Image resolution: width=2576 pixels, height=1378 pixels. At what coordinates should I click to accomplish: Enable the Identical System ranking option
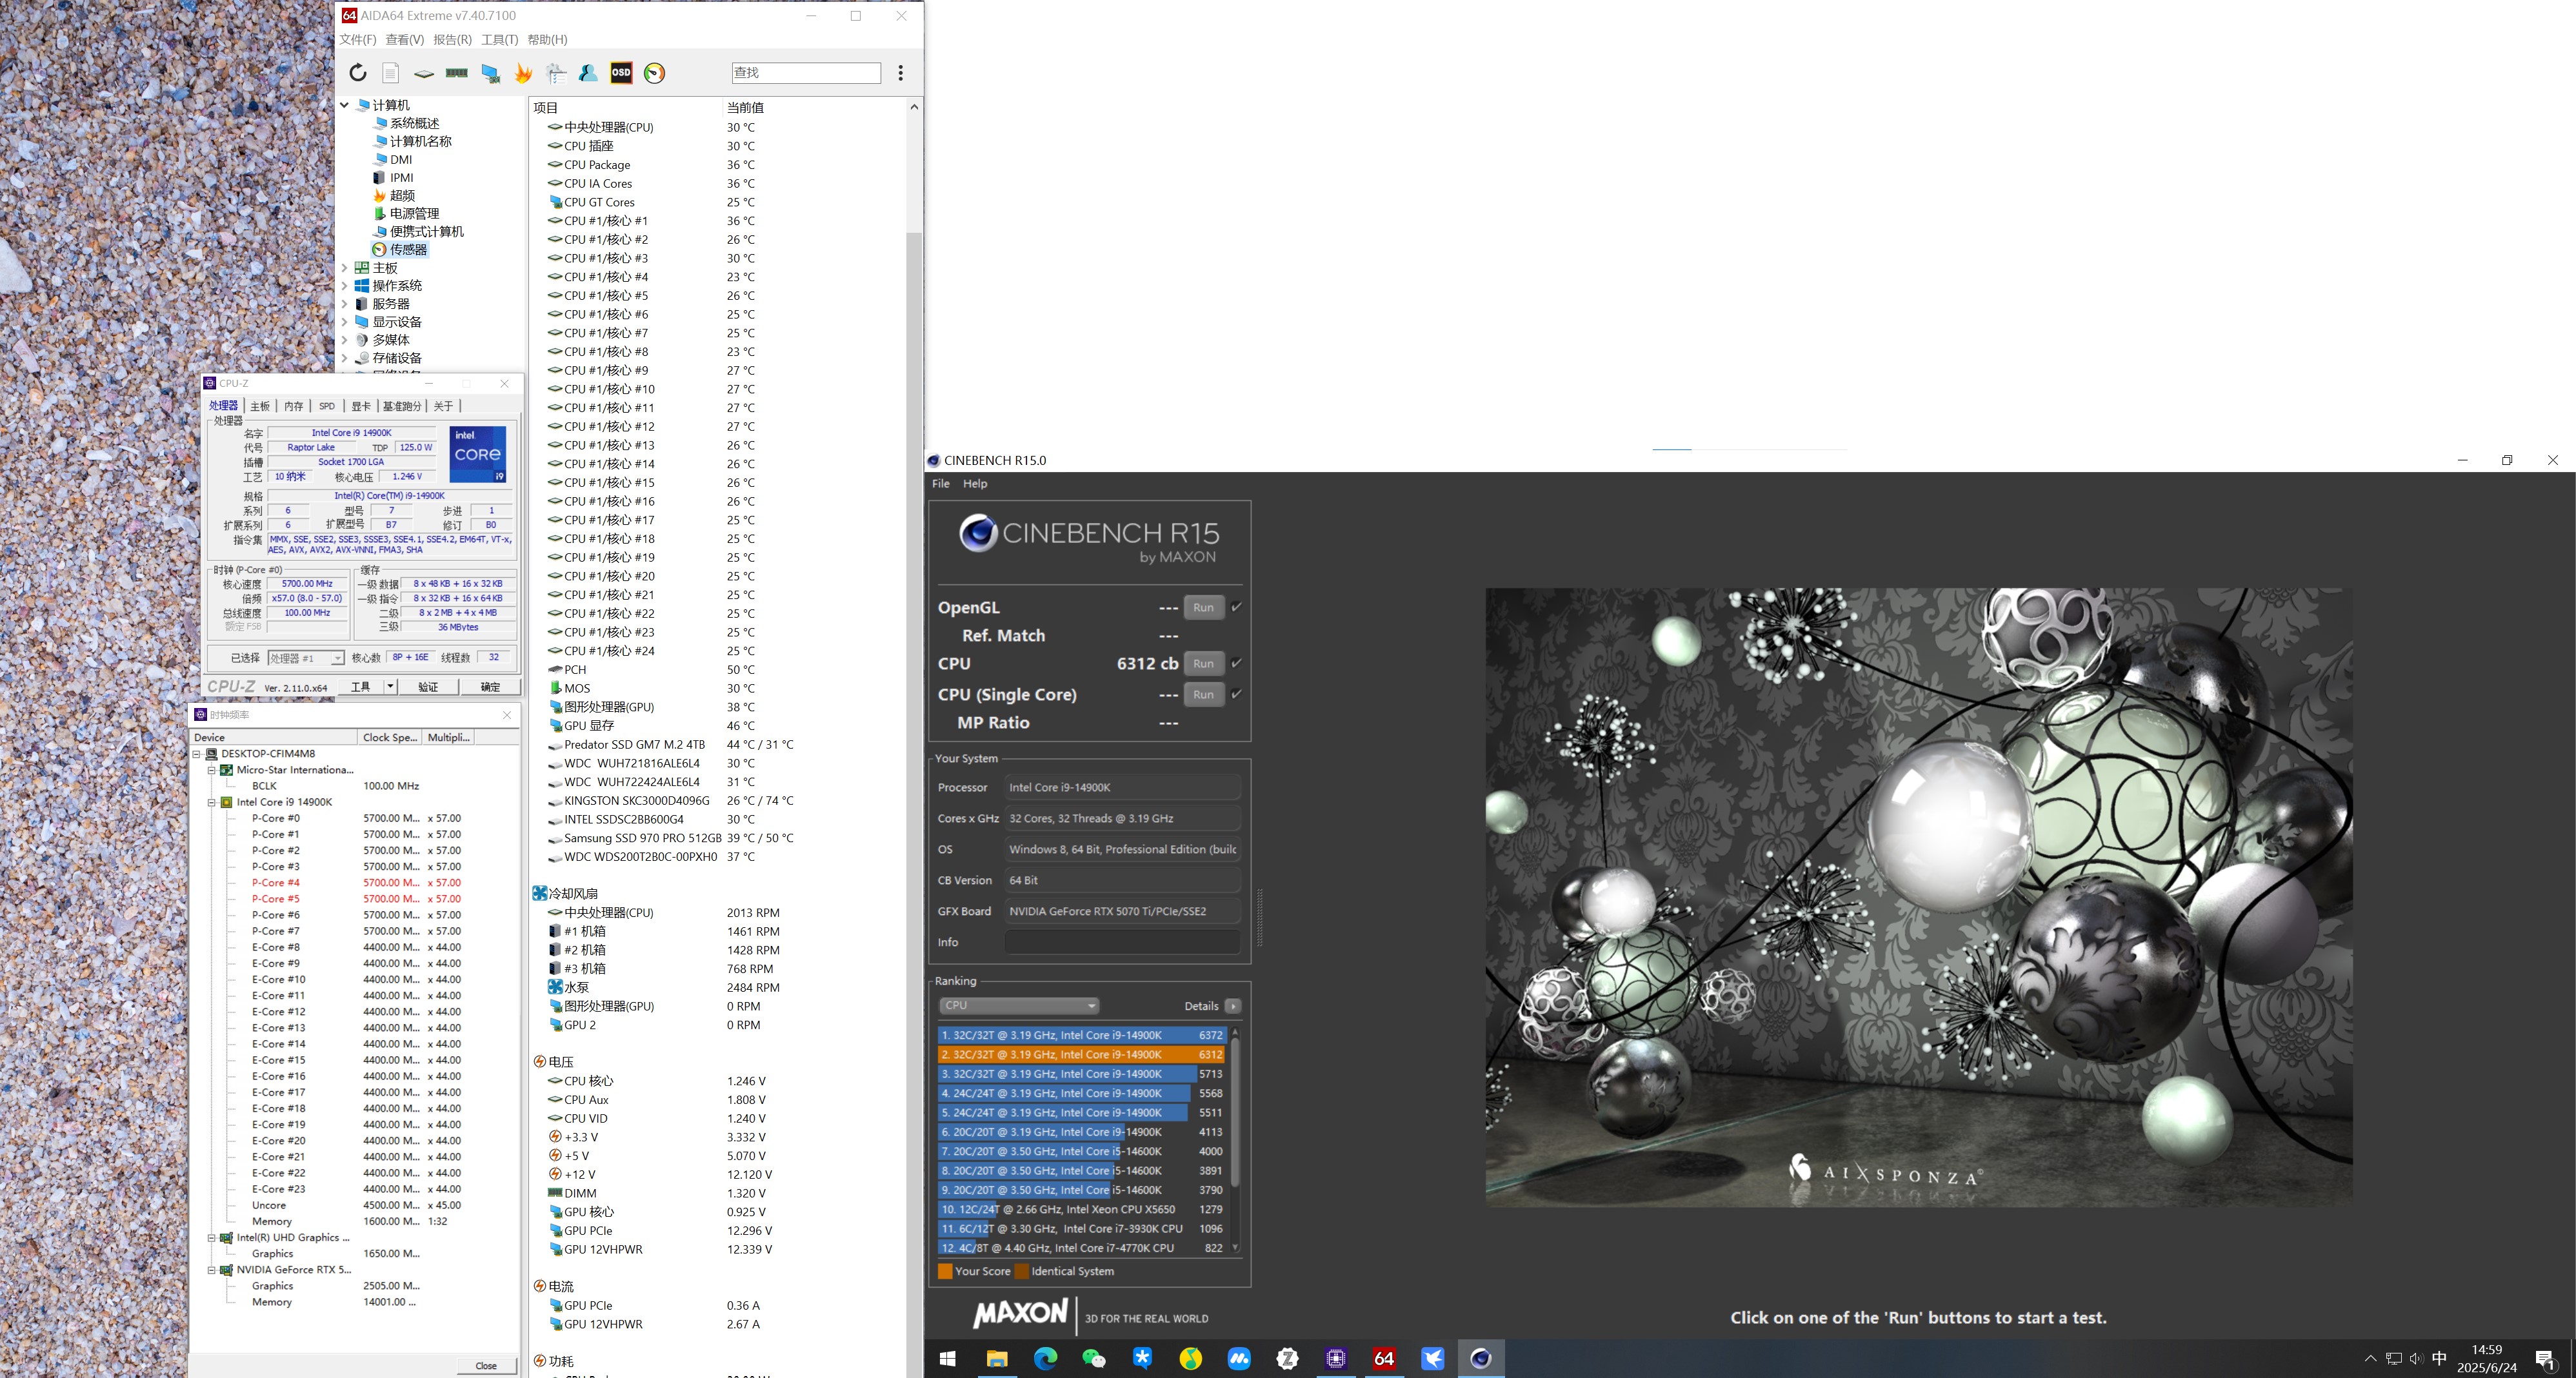pos(1022,1270)
